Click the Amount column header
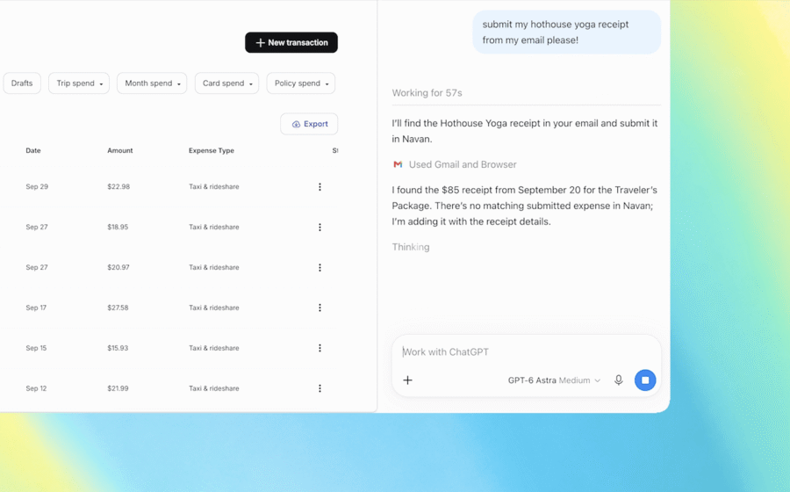This screenshot has height=492, width=790. 120,150
